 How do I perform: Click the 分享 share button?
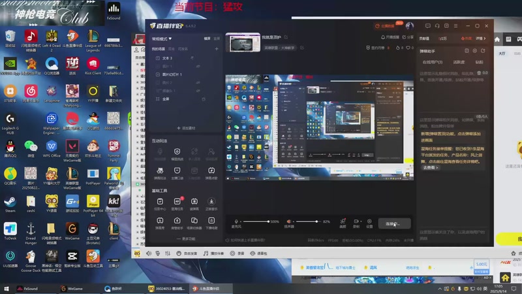coord(408,37)
